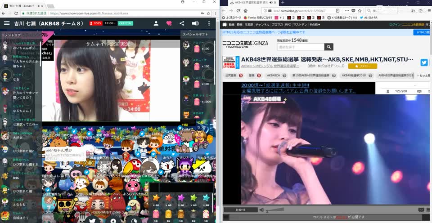Screen dimensions: 432x223
Task: Adjust the niconico player volume slider
Action: pyautogui.click(x=276, y=210)
